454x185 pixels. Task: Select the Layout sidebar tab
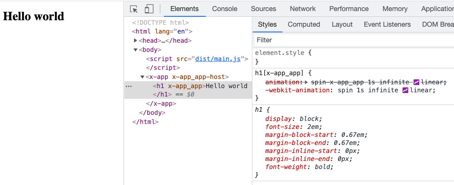[x=342, y=24]
